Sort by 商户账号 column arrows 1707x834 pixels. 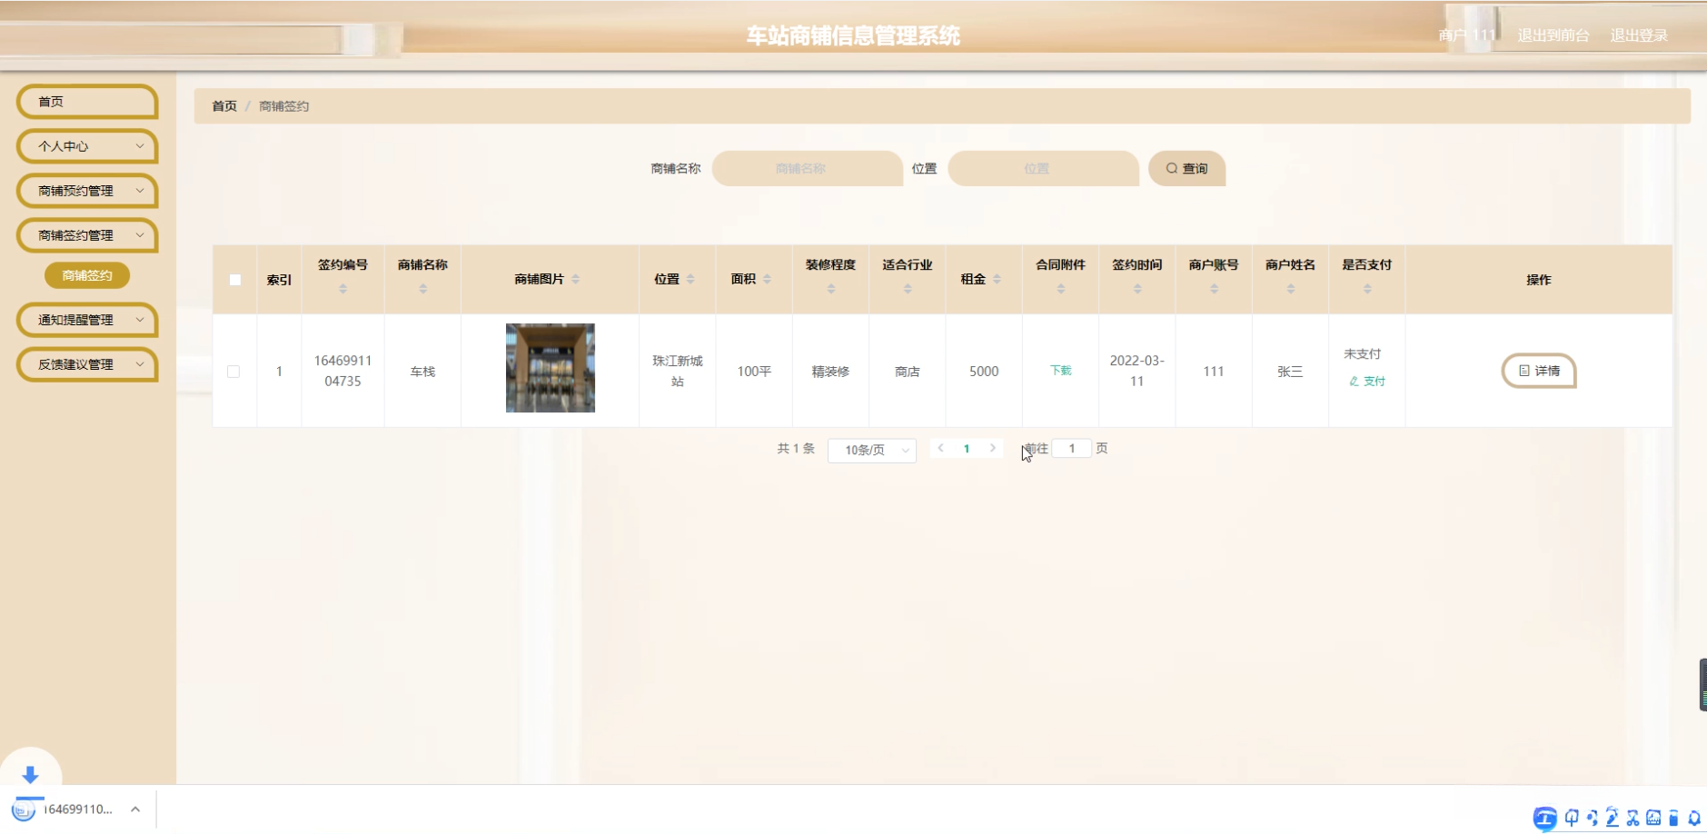click(x=1214, y=289)
